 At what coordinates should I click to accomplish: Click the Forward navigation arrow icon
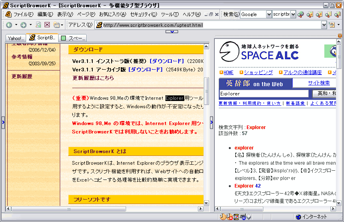(23, 25)
